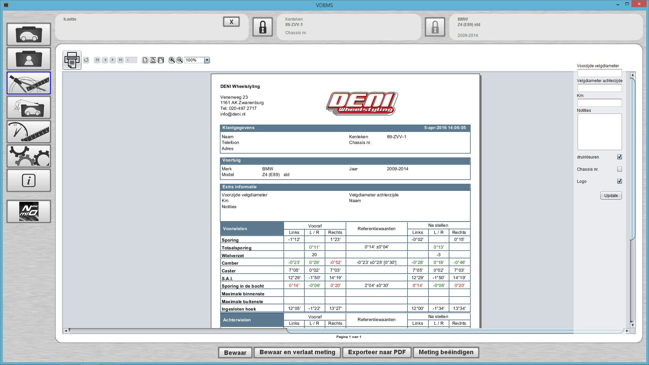Click the vertical scrollbar down arrow
The height and width of the screenshot is (365, 649).
click(632, 325)
